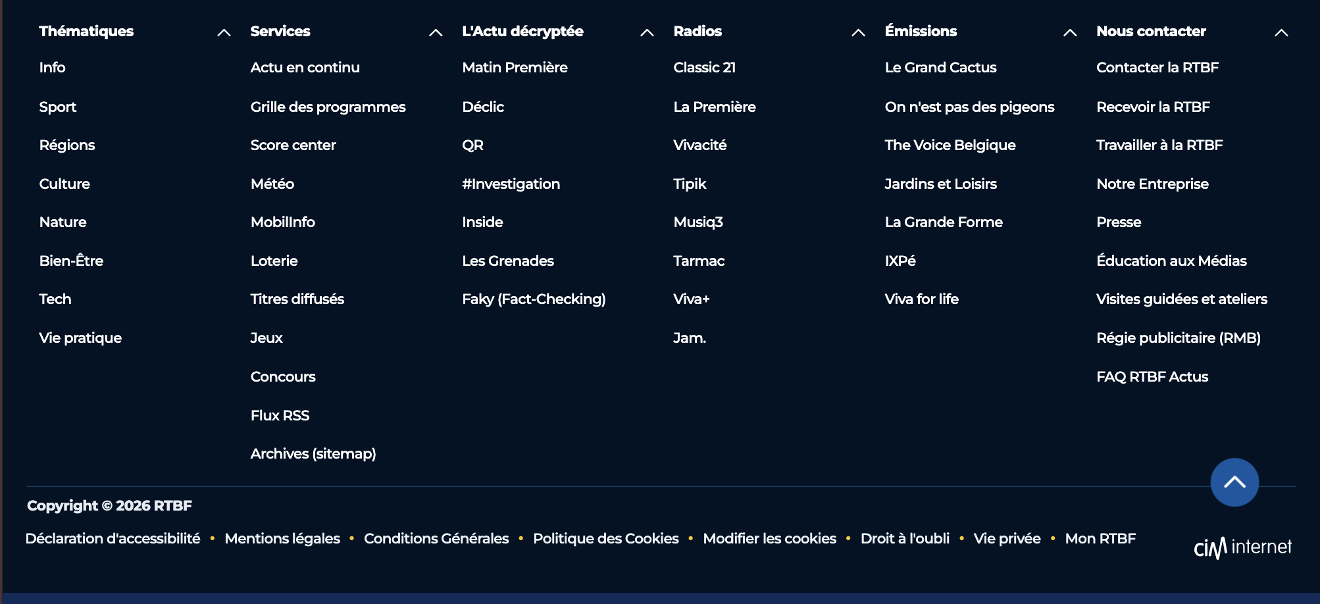Open Visites guidées et ateliers
The width and height of the screenshot is (1320, 604).
1182,299
